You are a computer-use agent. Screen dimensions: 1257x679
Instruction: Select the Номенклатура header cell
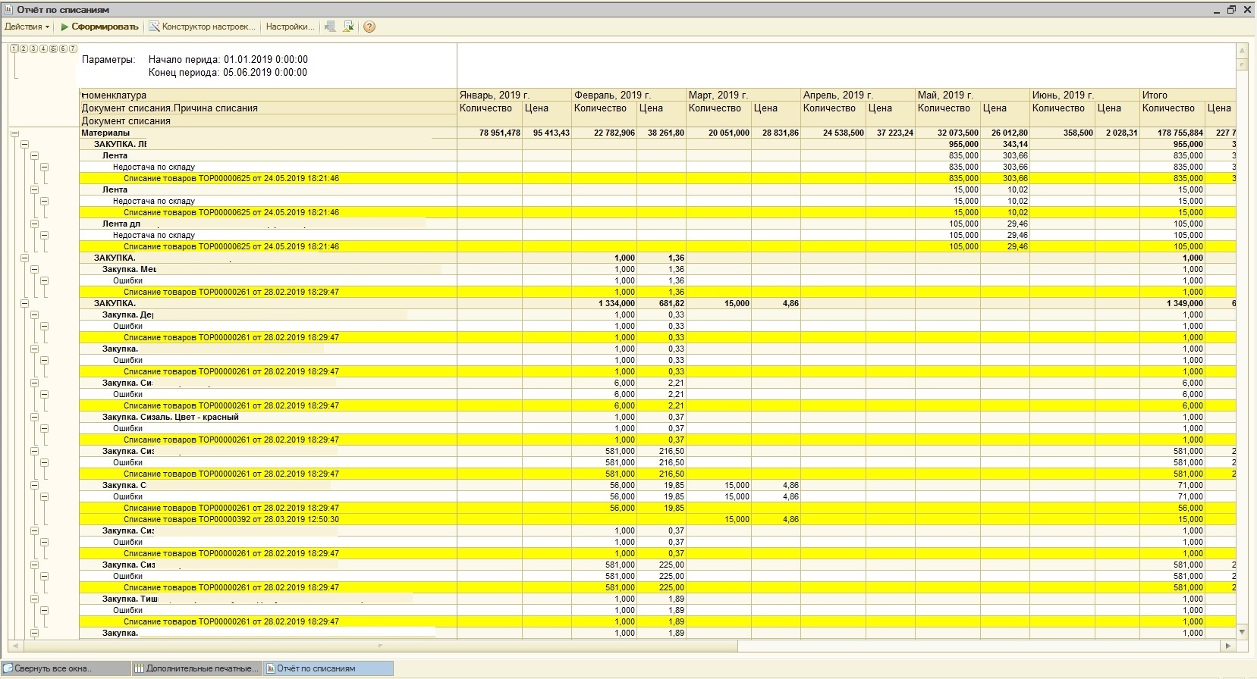pyautogui.click(x=269, y=95)
